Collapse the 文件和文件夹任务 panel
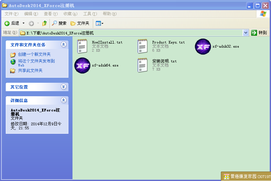Image resolution: width=271 pixels, height=181 pixels. point(63,45)
